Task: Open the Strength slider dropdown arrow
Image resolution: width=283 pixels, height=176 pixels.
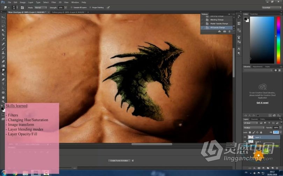Action: click(66, 8)
